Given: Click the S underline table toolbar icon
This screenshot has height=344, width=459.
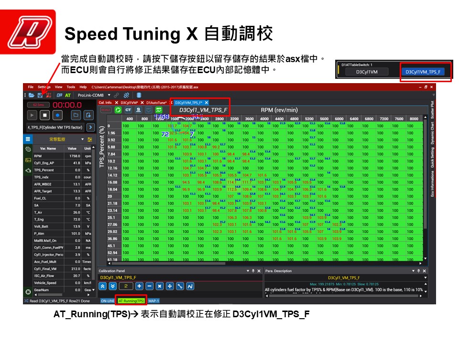Looking at the screenshot, I should pos(139,110).
